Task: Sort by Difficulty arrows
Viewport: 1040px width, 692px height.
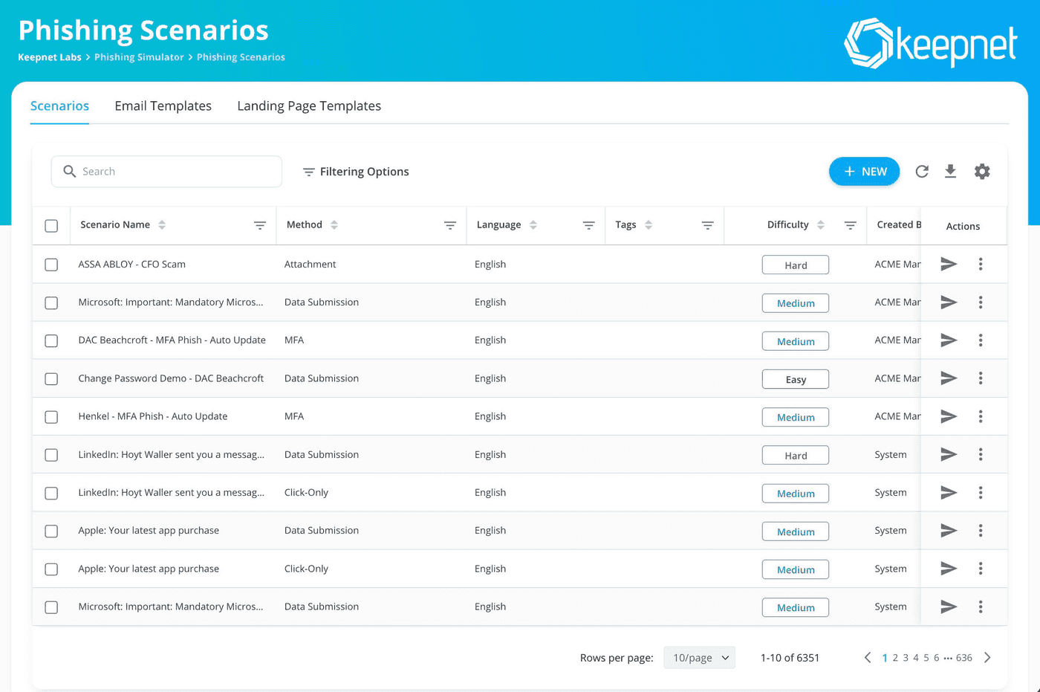Action: [821, 224]
